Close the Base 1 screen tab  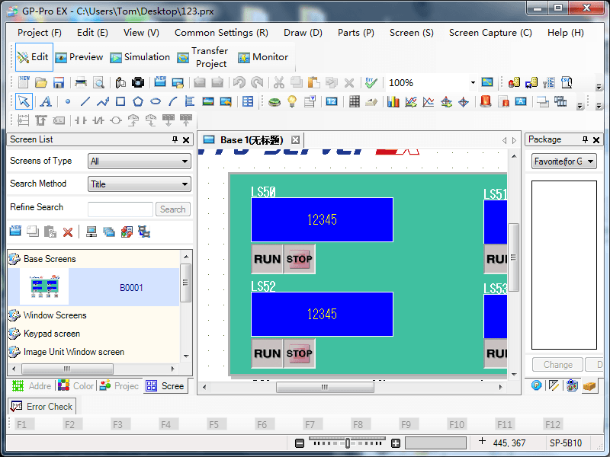[296, 140]
